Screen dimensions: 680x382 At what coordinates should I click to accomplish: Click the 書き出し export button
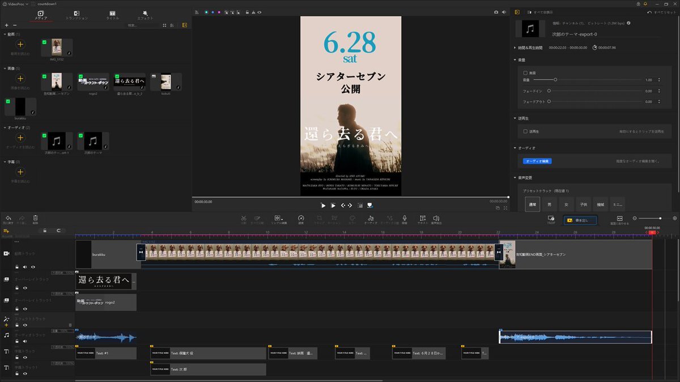pyautogui.click(x=580, y=220)
